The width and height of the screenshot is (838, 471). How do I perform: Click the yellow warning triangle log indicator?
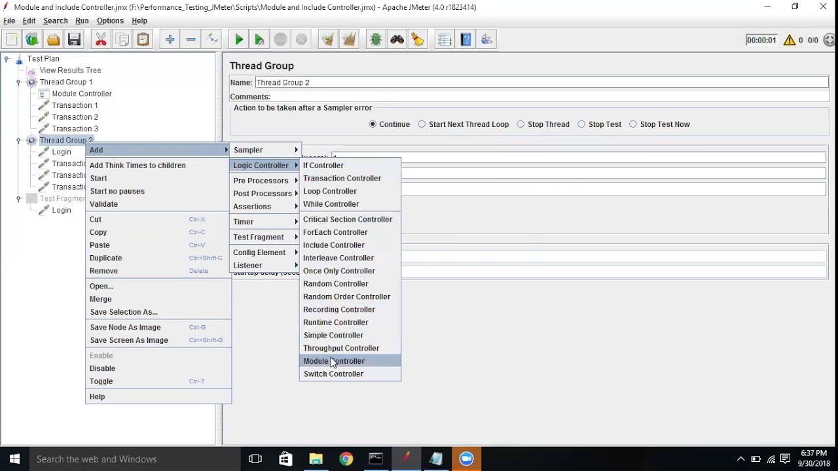tap(789, 40)
